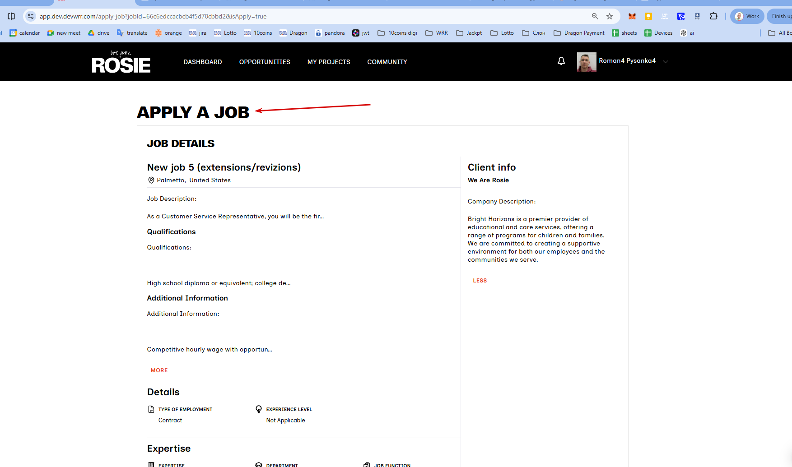Click the Experience Level lightbulb icon
The height and width of the screenshot is (467, 792).
259,409
